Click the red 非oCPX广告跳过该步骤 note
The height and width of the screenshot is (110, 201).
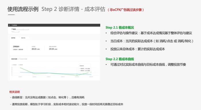[x=126, y=10]
